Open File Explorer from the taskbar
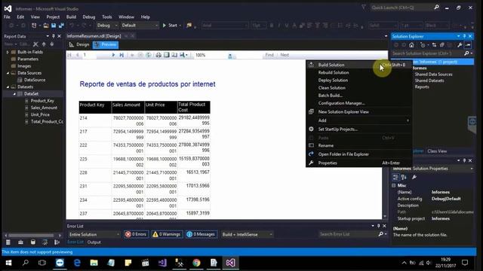 pos(94,263)
